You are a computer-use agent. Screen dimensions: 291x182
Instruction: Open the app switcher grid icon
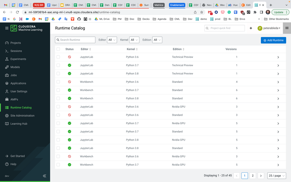coord(287,28)
